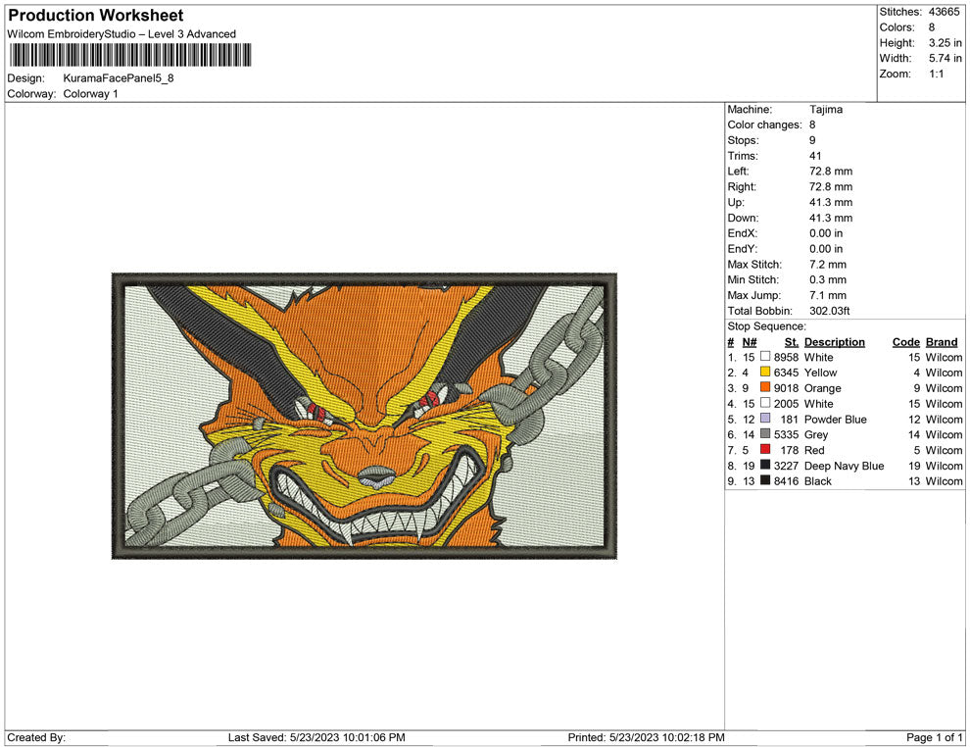The width and height of the screenshot is (970, 747).
Task: Click the Red description in row 7
Action: pyautogui.click(x=814, y=450)
